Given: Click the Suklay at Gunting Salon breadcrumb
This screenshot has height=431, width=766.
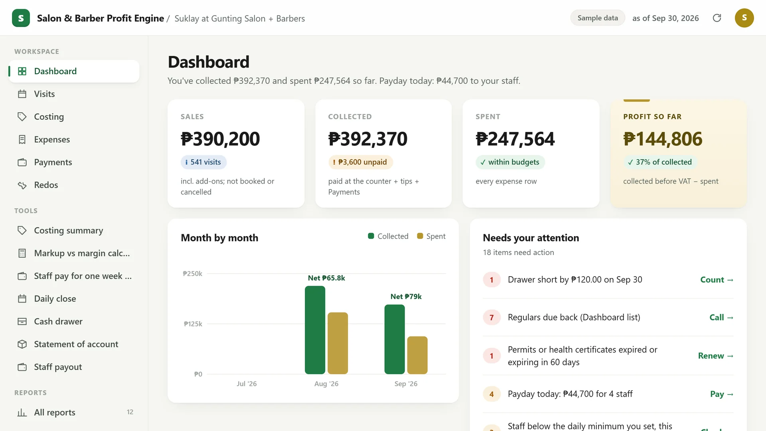Looking at the screenshot, I should coord(240,18).
